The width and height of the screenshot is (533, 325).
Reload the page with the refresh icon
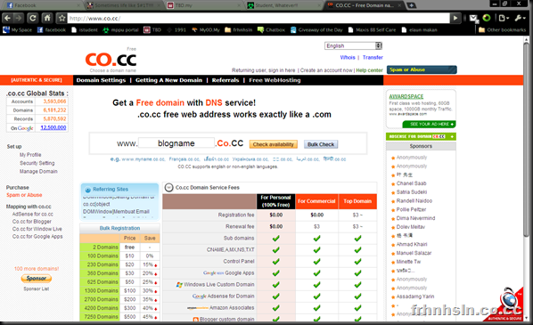point(33,18)
